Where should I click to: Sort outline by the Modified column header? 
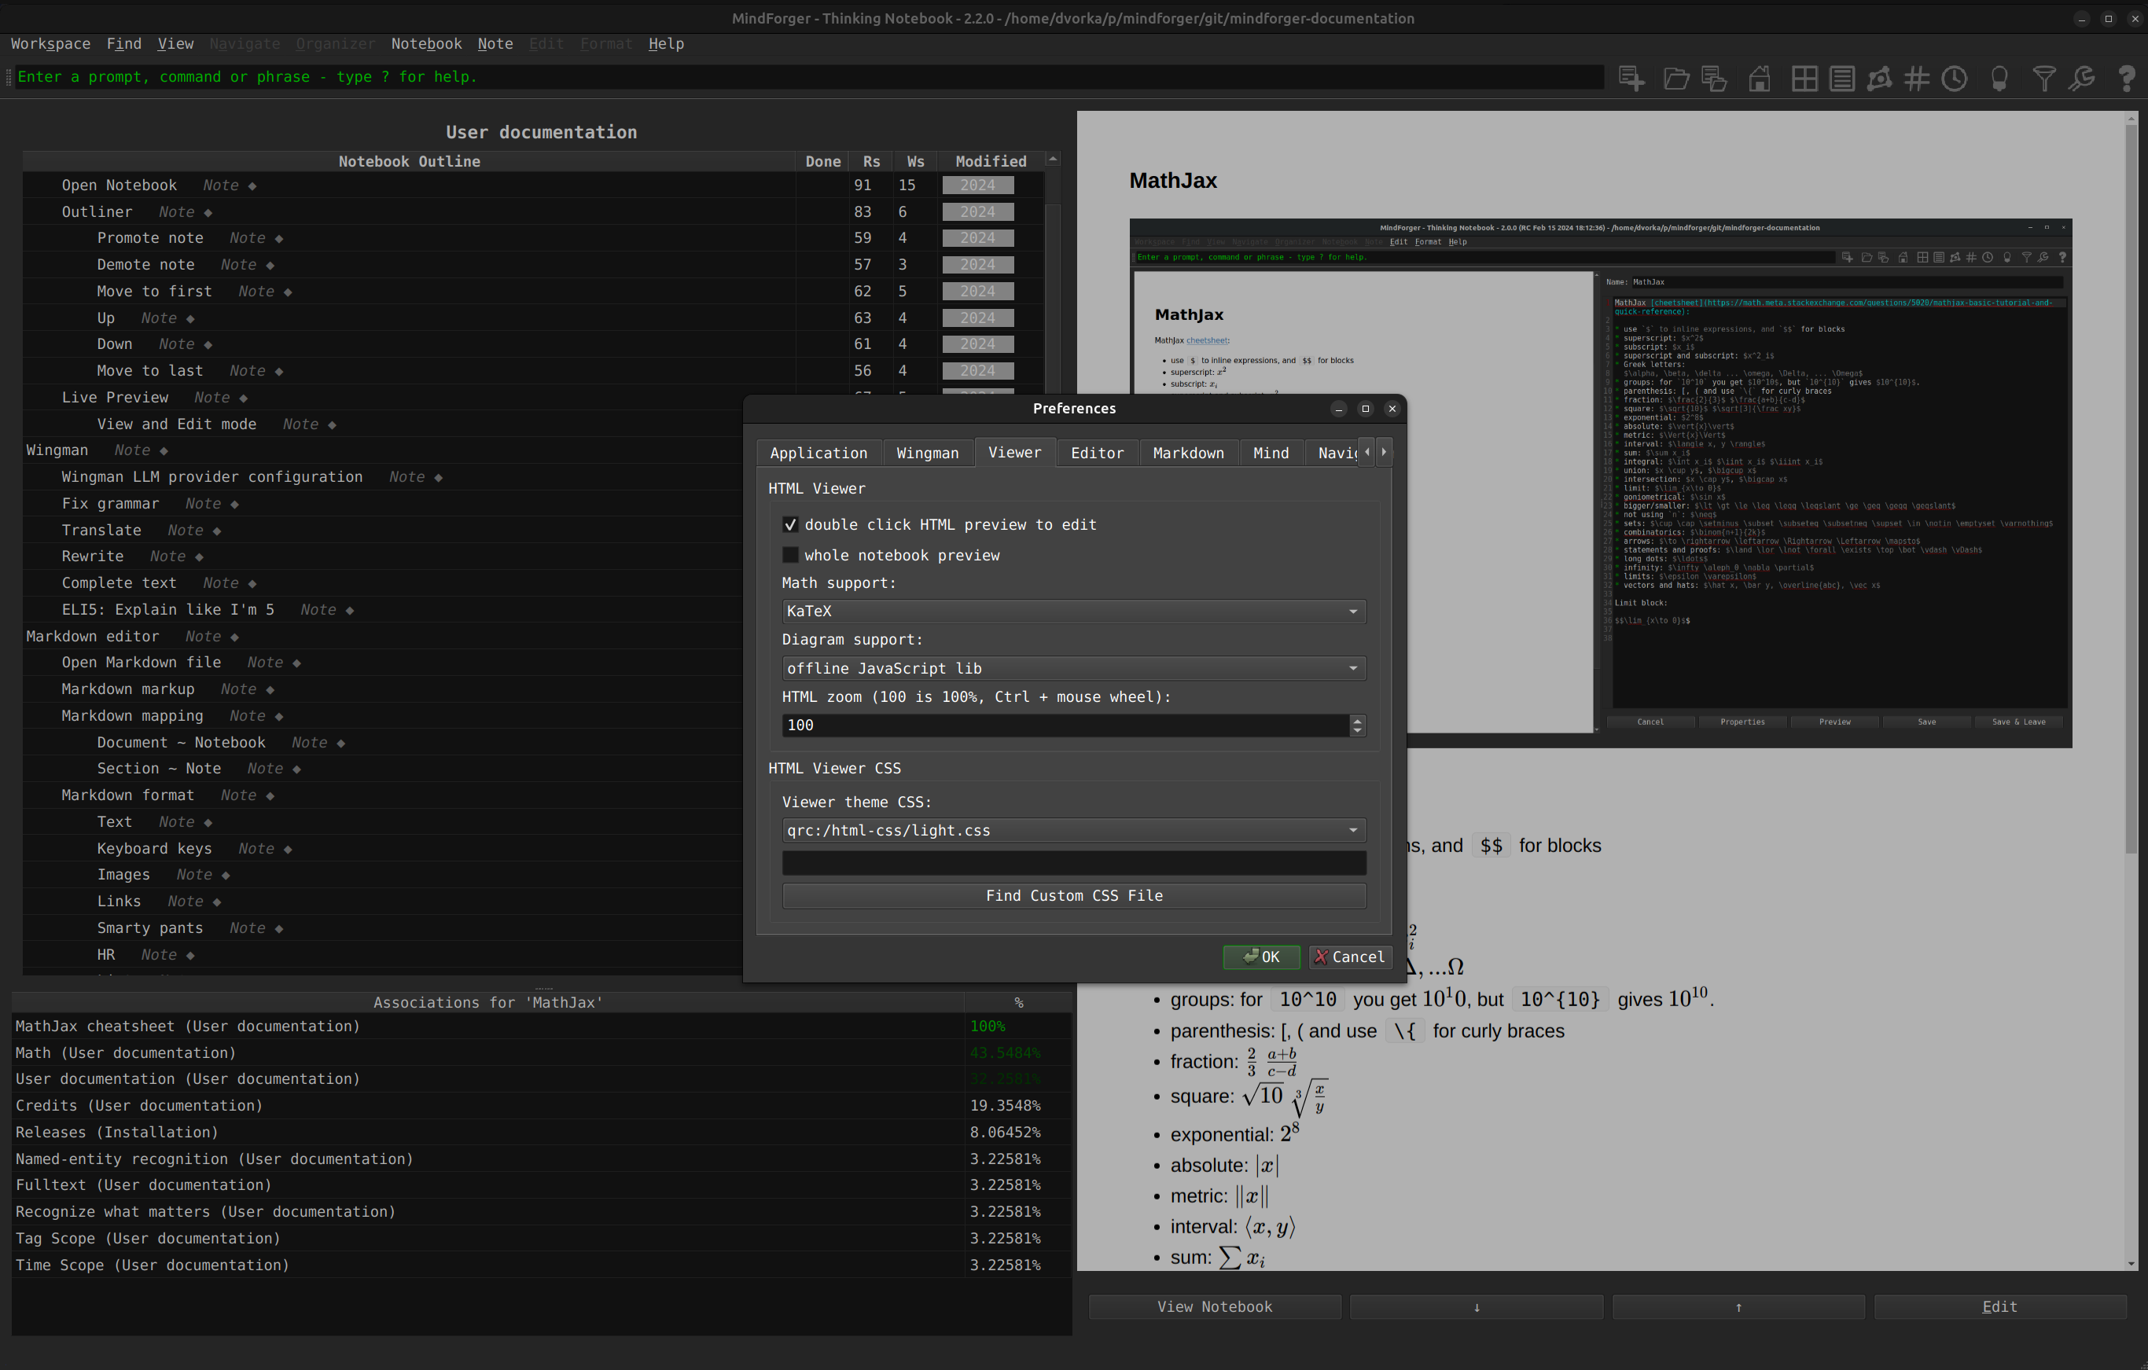coord(990,161)
